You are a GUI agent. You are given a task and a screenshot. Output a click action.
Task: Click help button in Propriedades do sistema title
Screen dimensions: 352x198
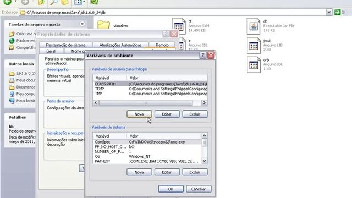point(166,34)
